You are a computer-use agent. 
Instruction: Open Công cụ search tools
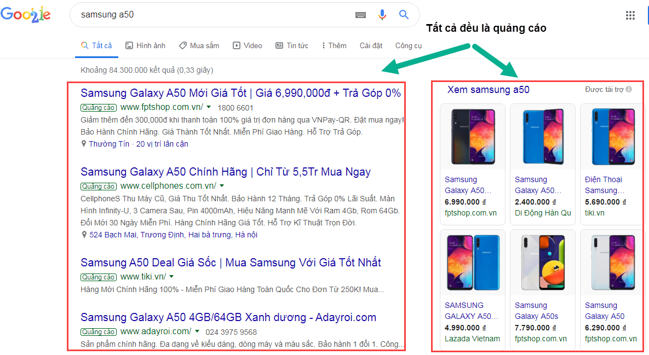click(x=408, y=45)
